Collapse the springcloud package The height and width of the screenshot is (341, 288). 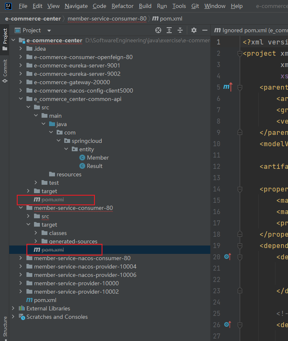point(59,140)
